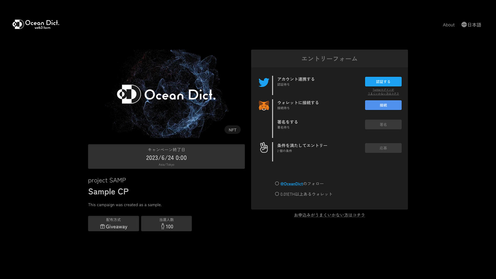Click the お申込みがうまくいかない方はコチラ link below the form

[x=330, y=215]
